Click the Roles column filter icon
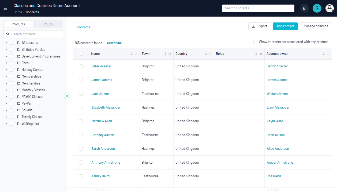 point(261,54)
